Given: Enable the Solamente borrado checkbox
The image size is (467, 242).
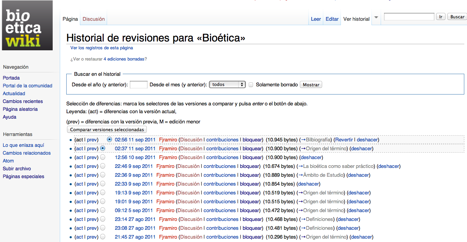Looking at the screenshot, I should tap(251, 85).
